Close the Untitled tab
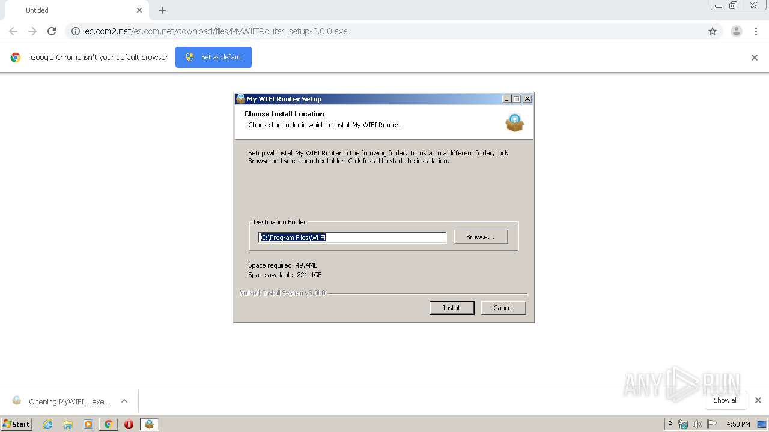769x432 pixels. (139, 10)
